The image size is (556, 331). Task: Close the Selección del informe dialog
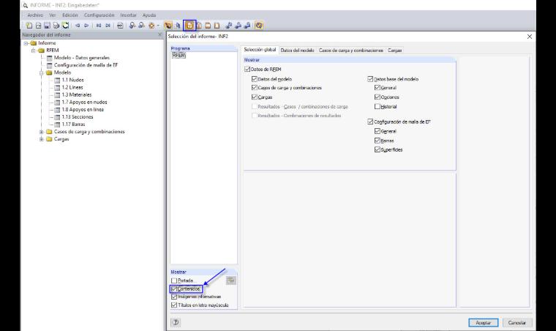coord(530,37)
